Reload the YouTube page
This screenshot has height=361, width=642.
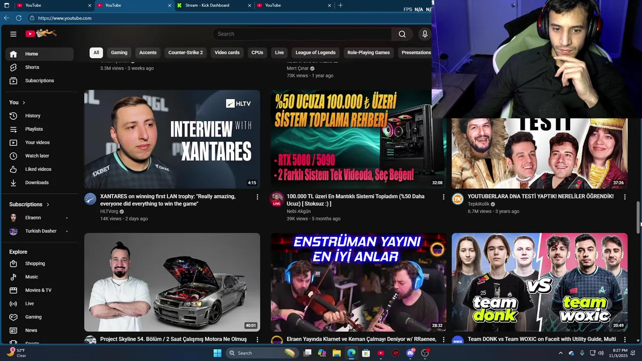click(19, 18)
